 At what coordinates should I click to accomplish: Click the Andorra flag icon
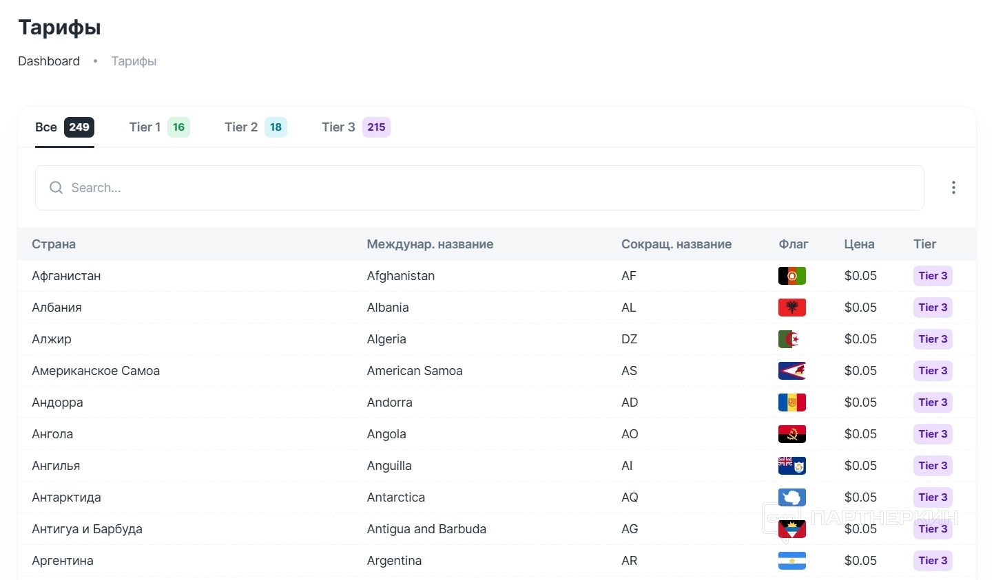tap(791, 402)
